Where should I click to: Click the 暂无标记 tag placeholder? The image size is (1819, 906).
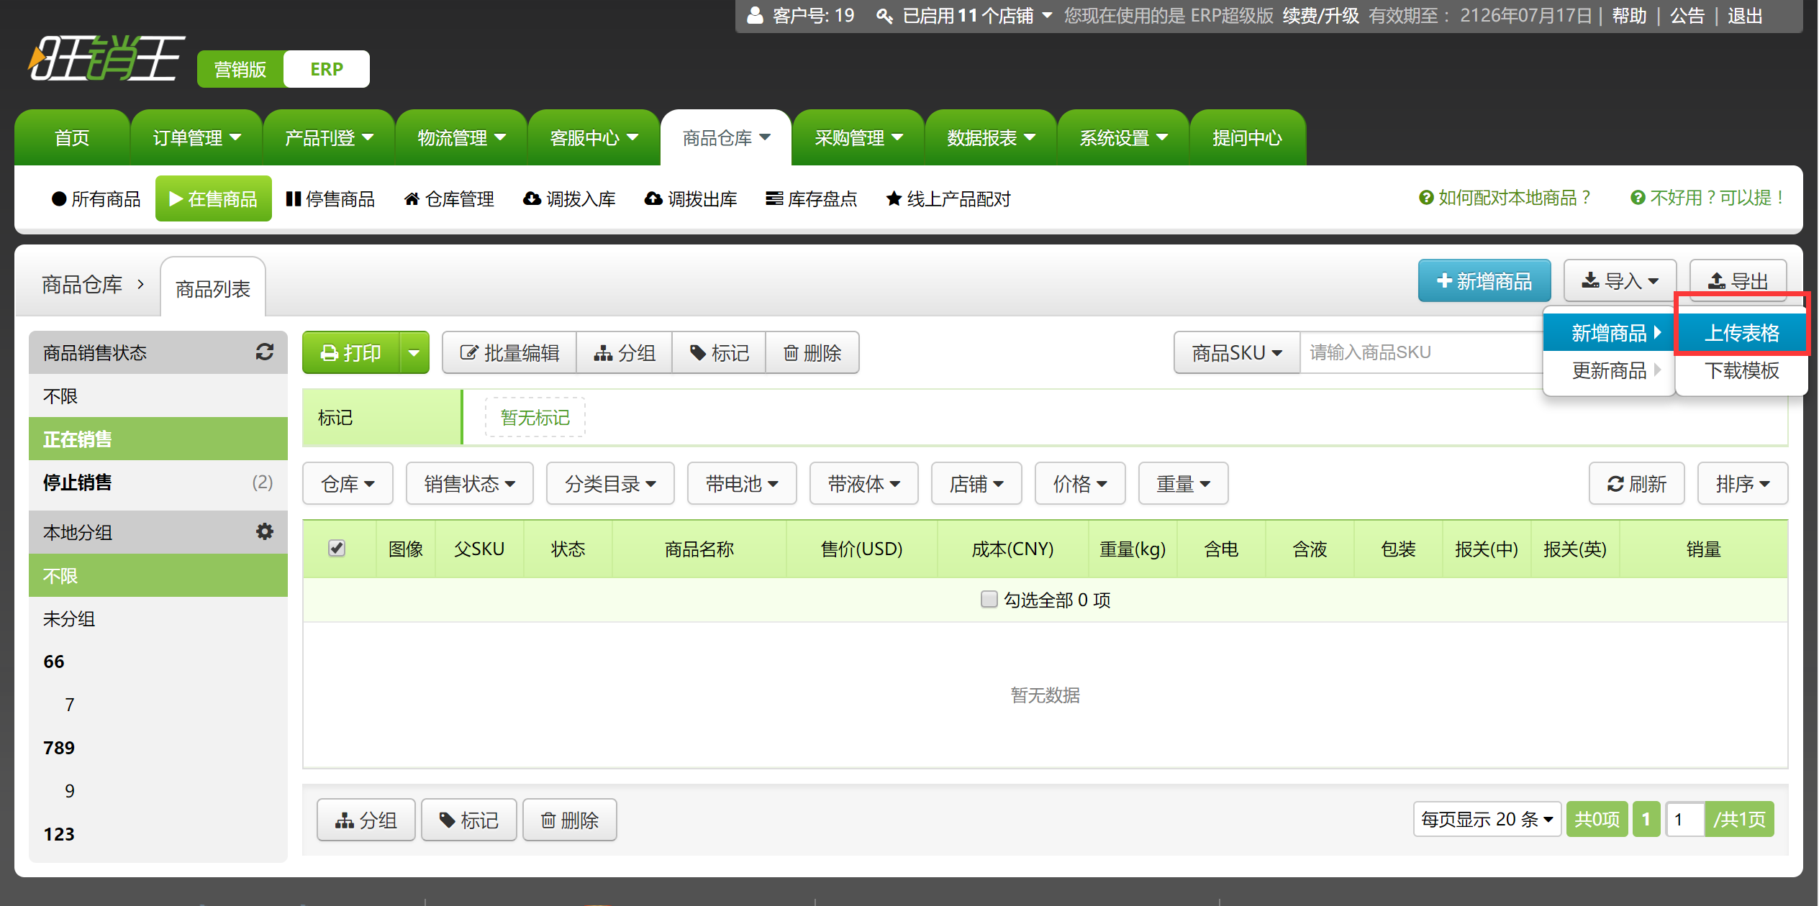tap(535, 417)
